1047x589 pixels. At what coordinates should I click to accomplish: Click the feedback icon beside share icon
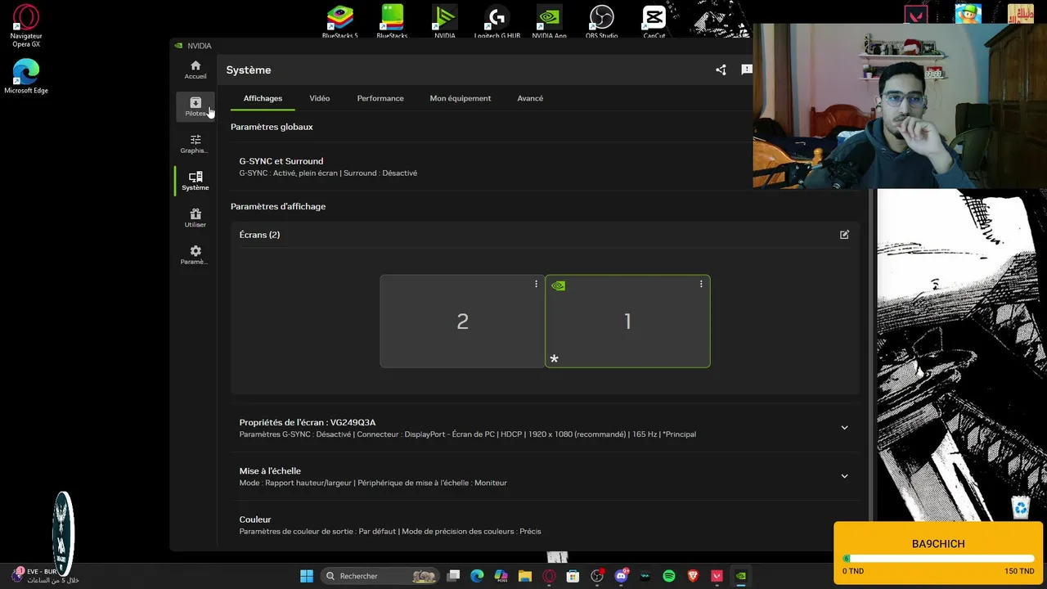tap(746, 70)
